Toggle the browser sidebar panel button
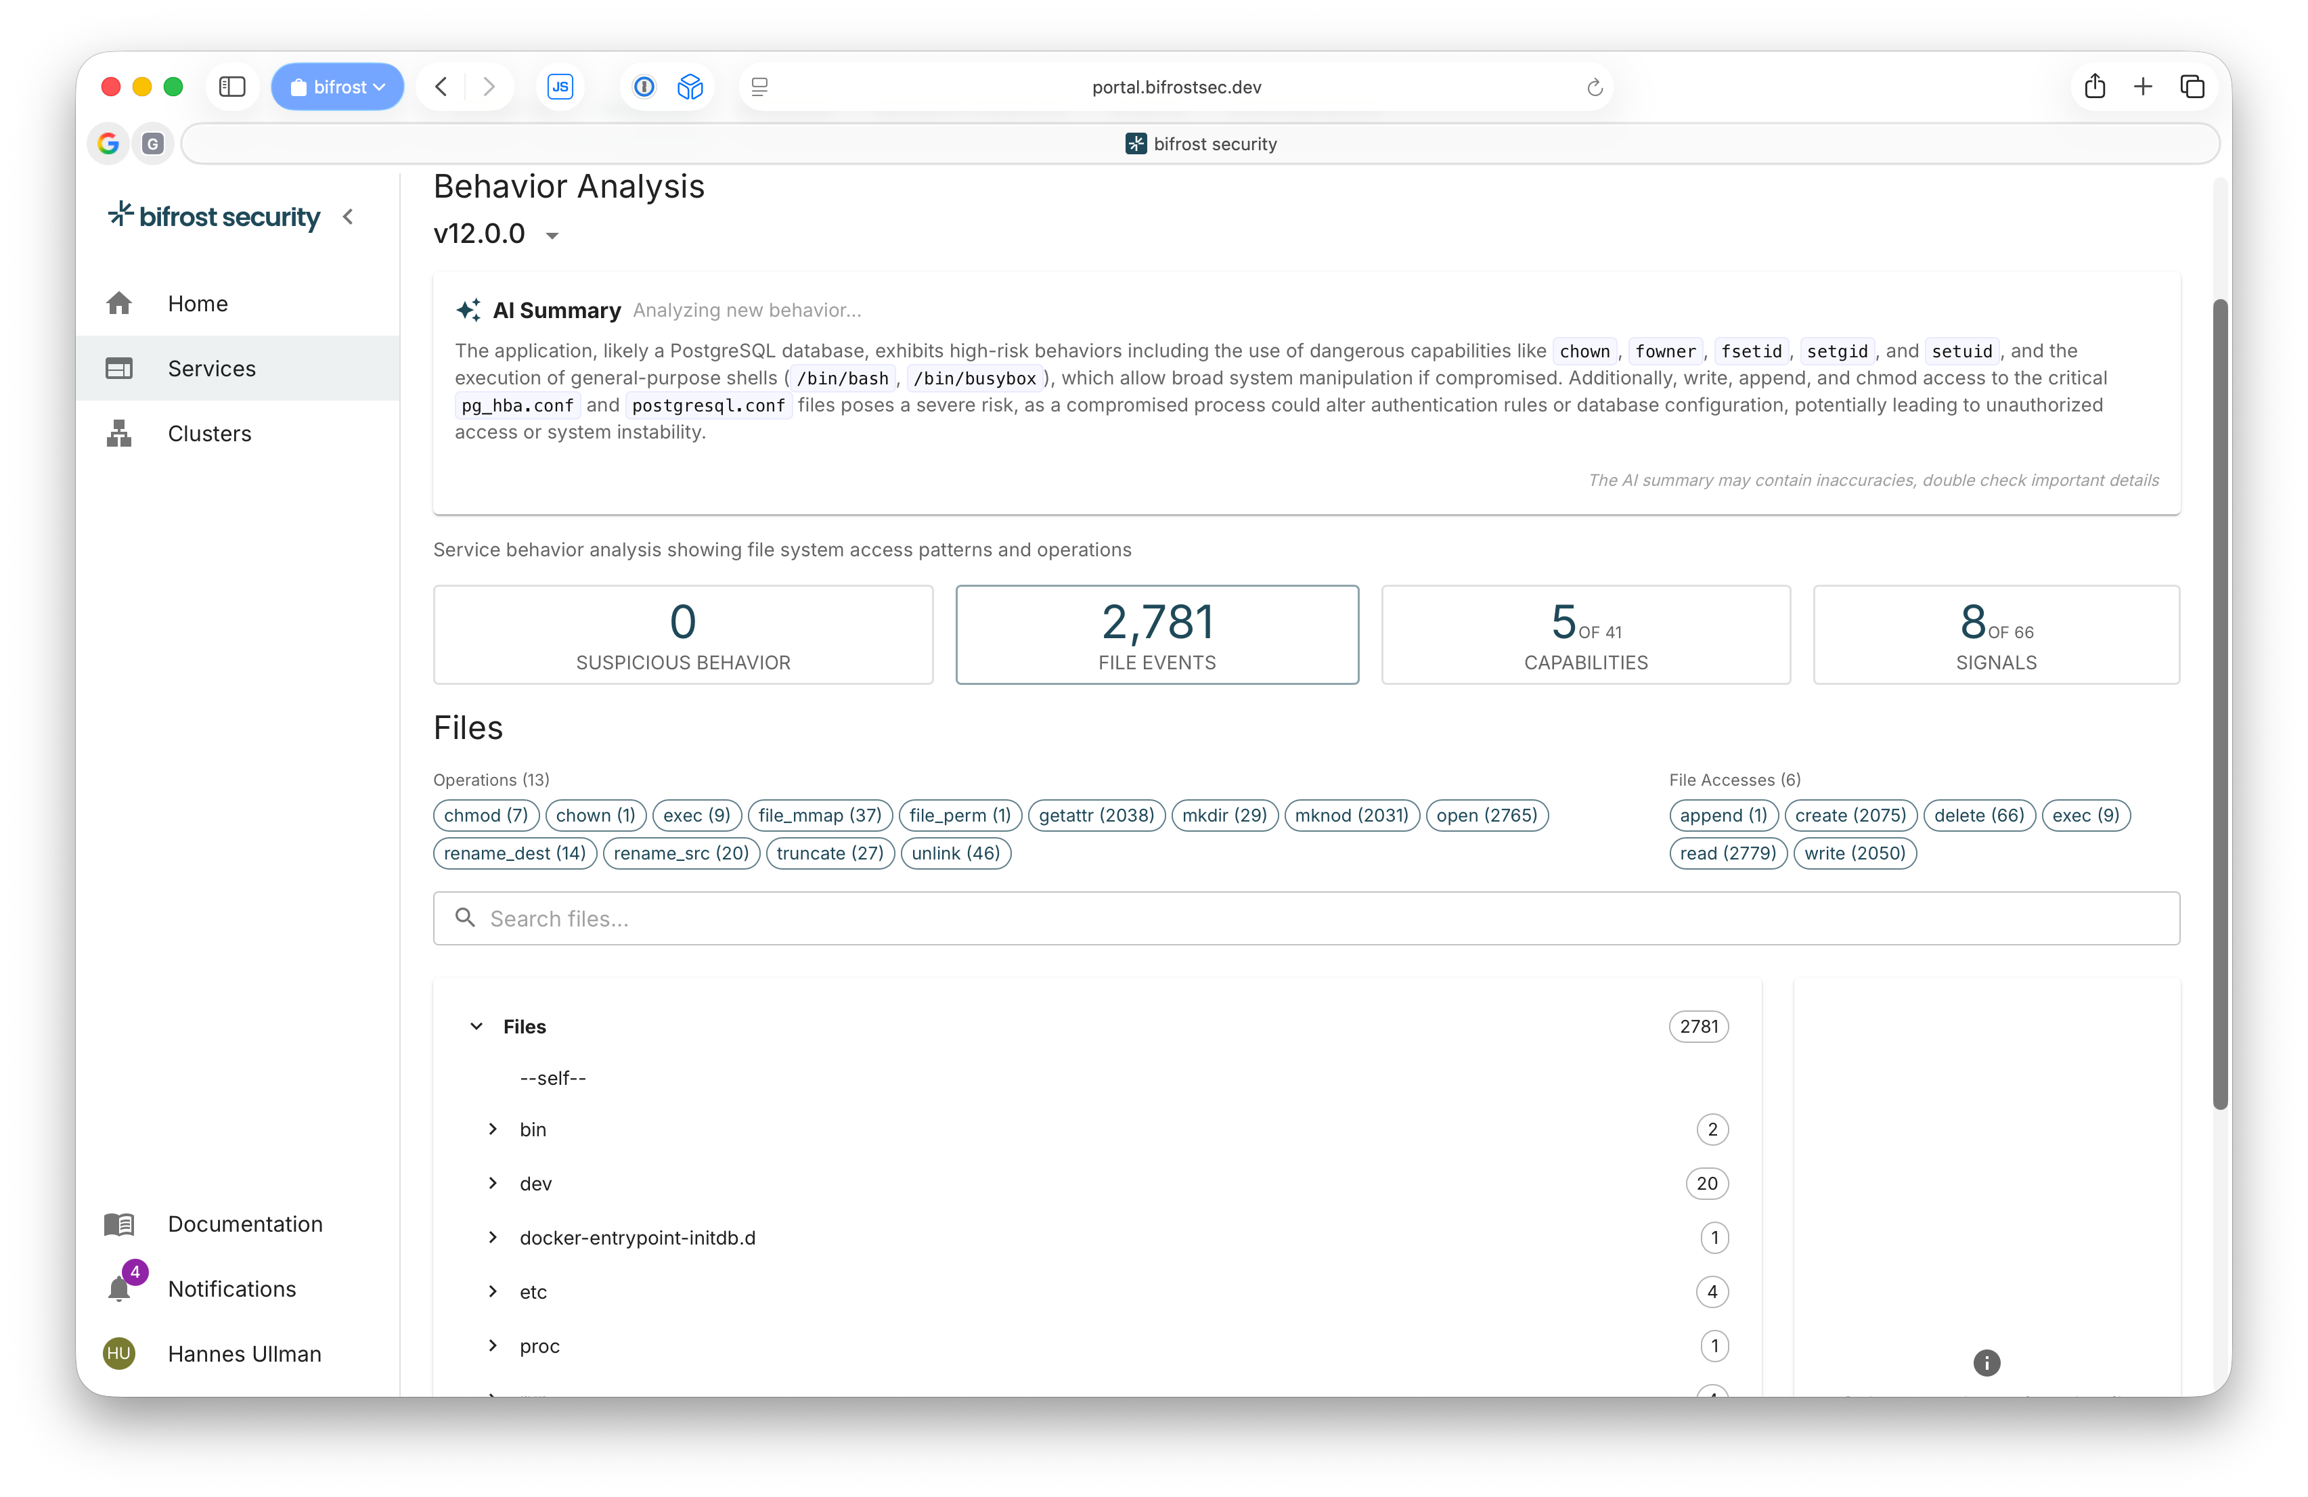Image resolution: width=2308 pixels, height=1497 pixels. (x=231, y=87)
